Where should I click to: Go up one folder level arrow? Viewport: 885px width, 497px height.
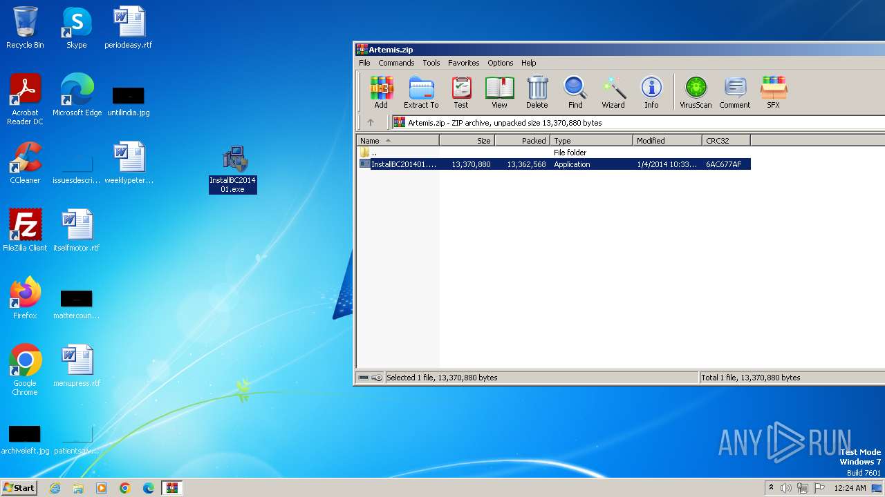point(370,123)
